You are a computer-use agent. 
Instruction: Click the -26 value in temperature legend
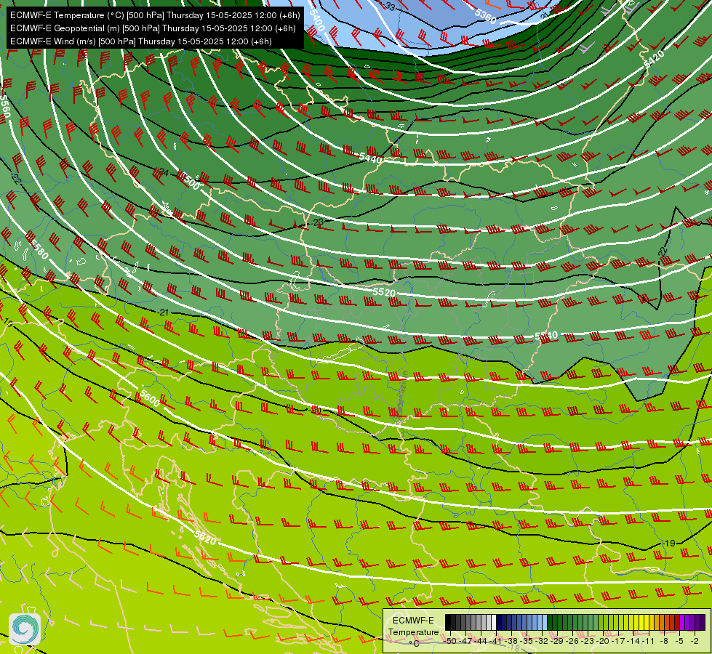point(572,641)
